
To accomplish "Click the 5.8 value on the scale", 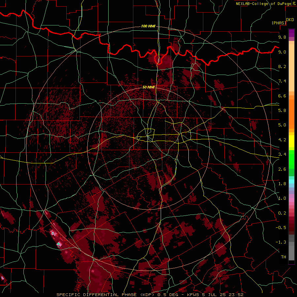I will [282, 111].
